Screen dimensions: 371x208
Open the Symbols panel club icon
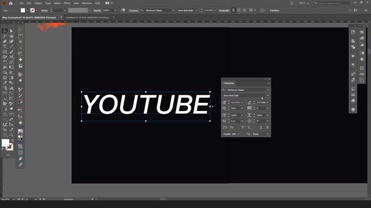click(353, 101)
